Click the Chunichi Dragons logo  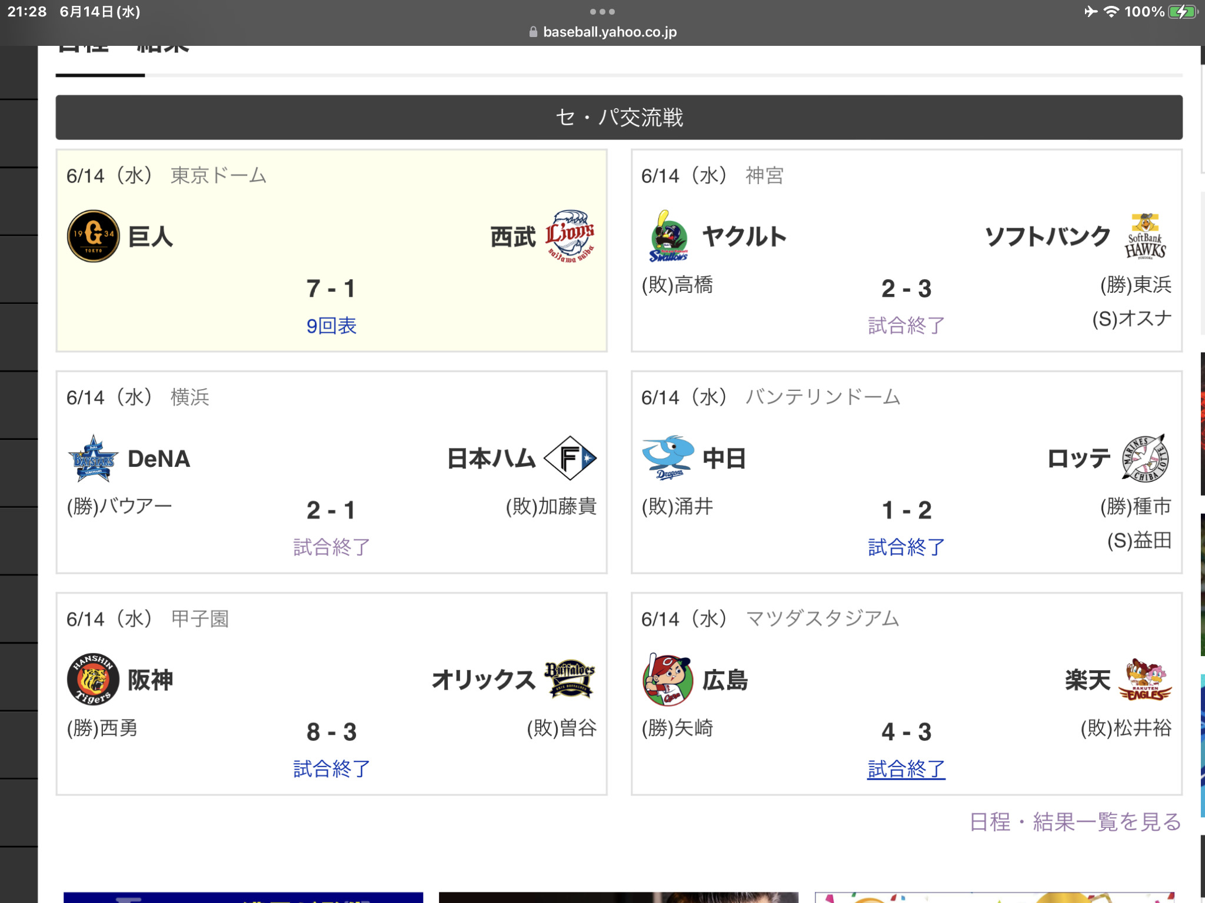pyautogui.click(x=668, y=459)
